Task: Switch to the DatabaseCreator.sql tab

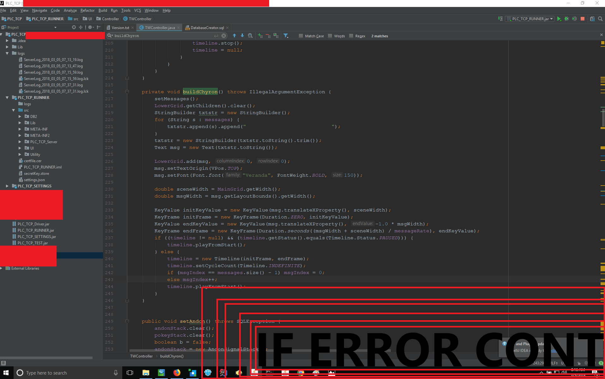Action: point(207,28)
